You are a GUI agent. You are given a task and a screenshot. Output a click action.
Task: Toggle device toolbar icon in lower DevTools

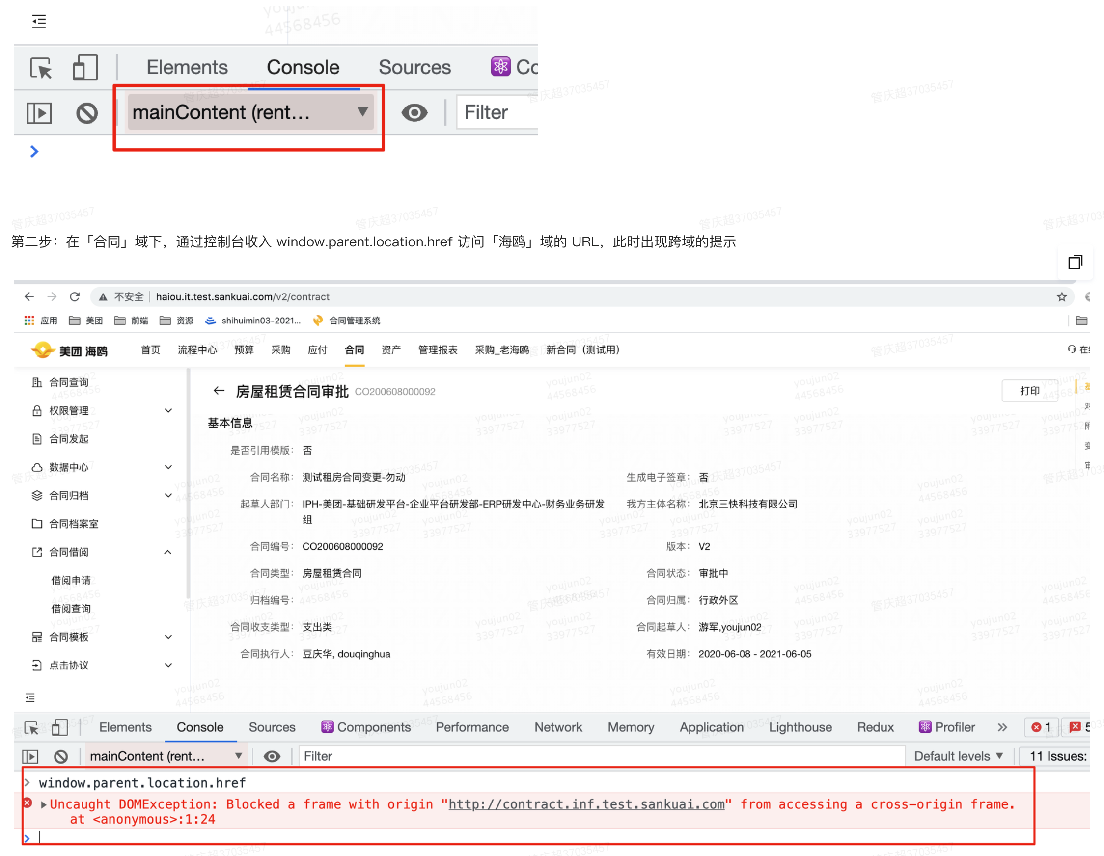[x=59, y=728]
